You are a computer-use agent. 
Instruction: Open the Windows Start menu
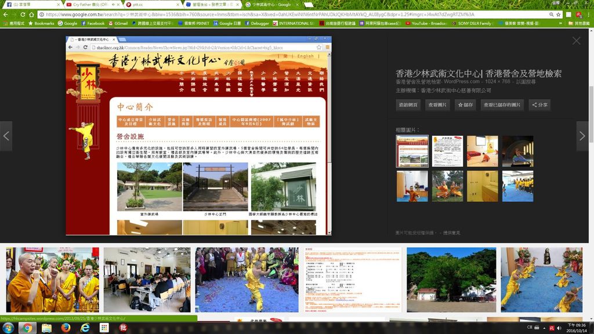[8, 328]
